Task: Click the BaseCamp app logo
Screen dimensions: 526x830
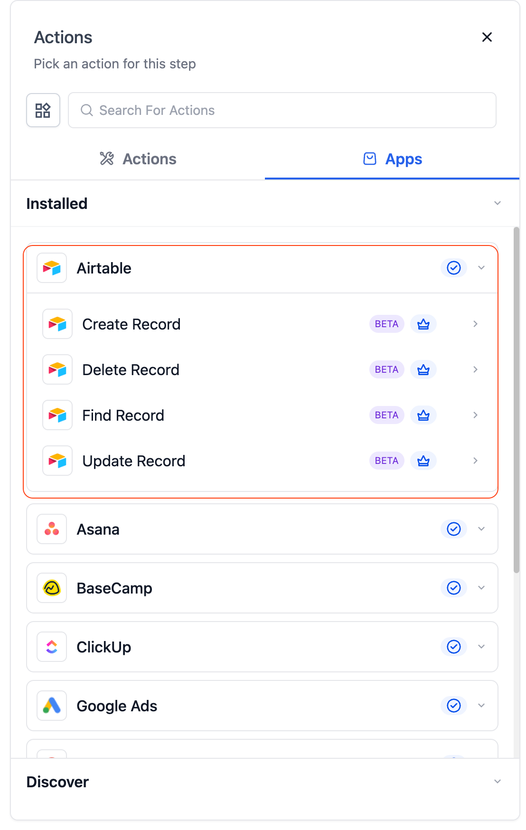Action: click(52, 588)
